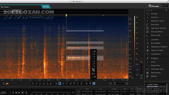This screenshot has height=95, width=169.
Task: Click first zoom-in button in zoom toolbar
Action: [33, 84]
